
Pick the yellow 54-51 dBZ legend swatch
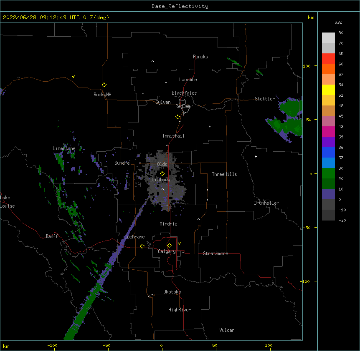tap(328, 90)
